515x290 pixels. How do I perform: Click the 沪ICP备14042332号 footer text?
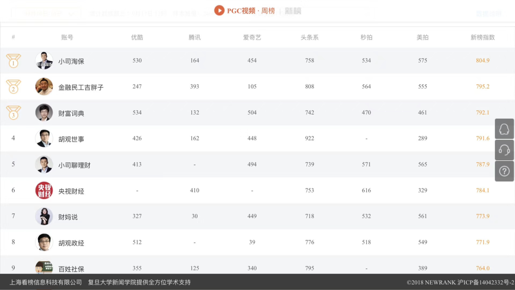486,282
